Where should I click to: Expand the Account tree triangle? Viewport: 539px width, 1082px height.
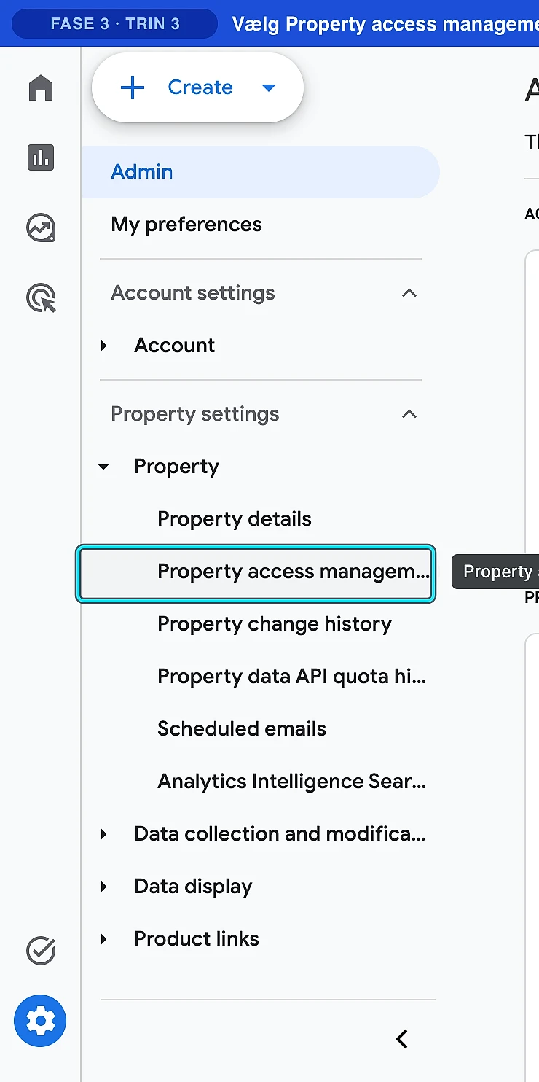pos(104,346)
